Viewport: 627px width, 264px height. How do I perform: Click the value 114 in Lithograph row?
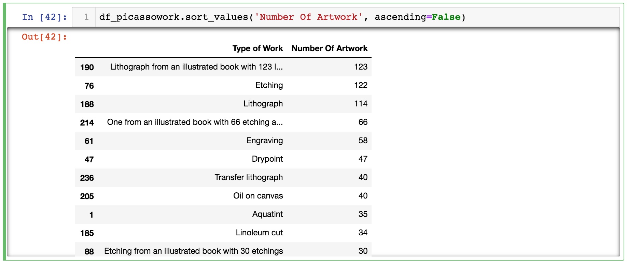[361, 104]
